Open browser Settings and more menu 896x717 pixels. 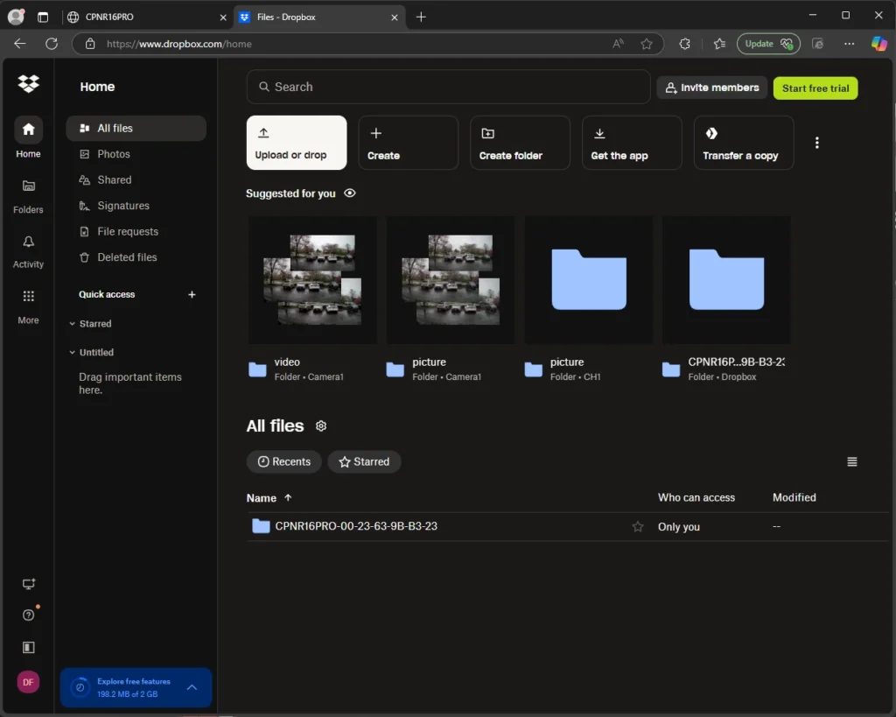click(849, 44)
